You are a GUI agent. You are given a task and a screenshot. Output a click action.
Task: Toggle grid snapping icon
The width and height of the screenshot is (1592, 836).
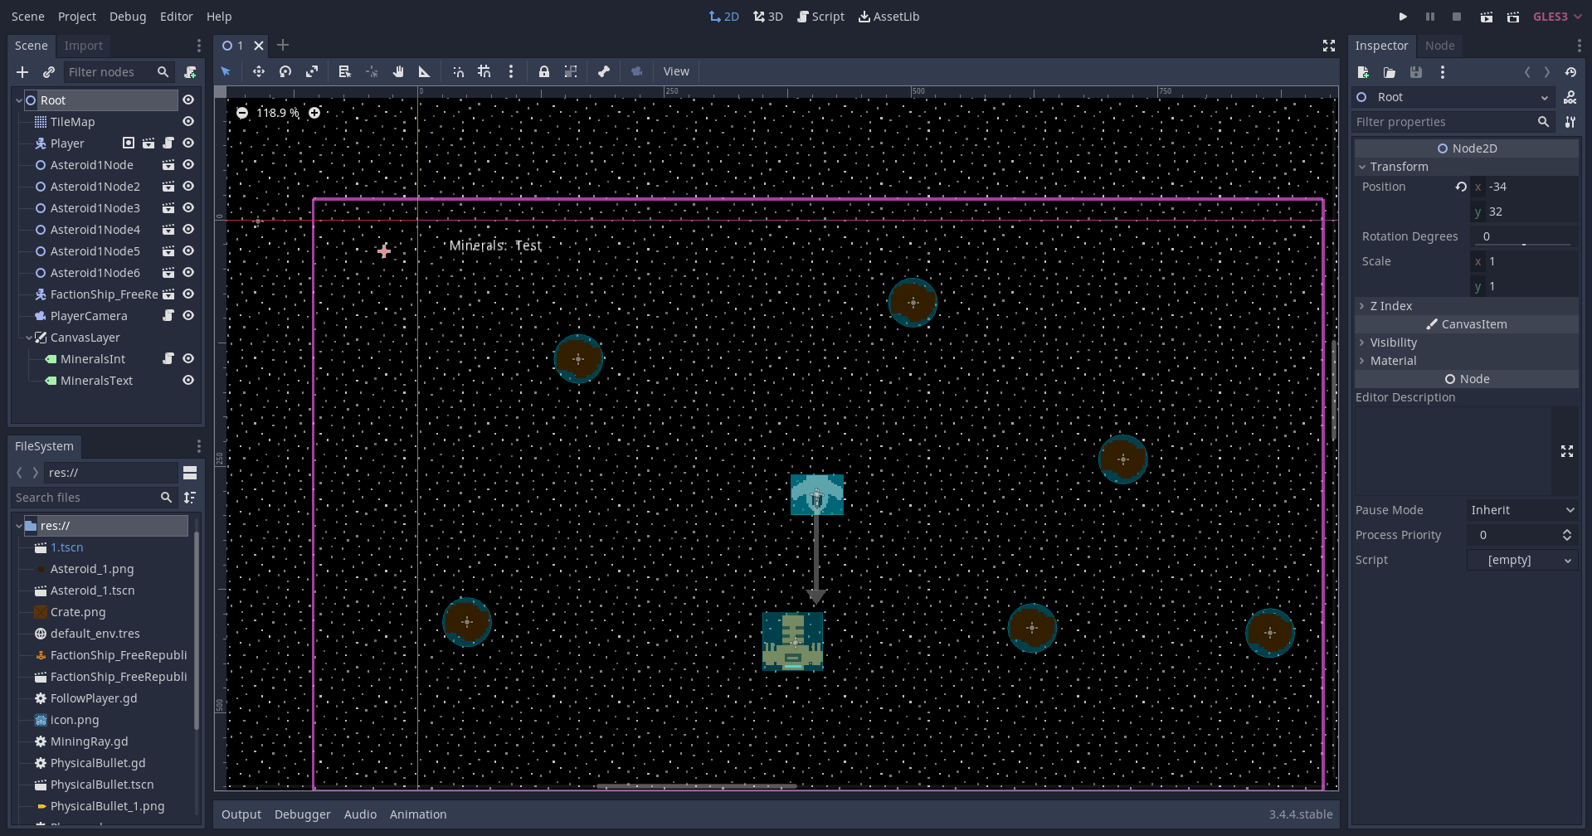tap(484, 71)
